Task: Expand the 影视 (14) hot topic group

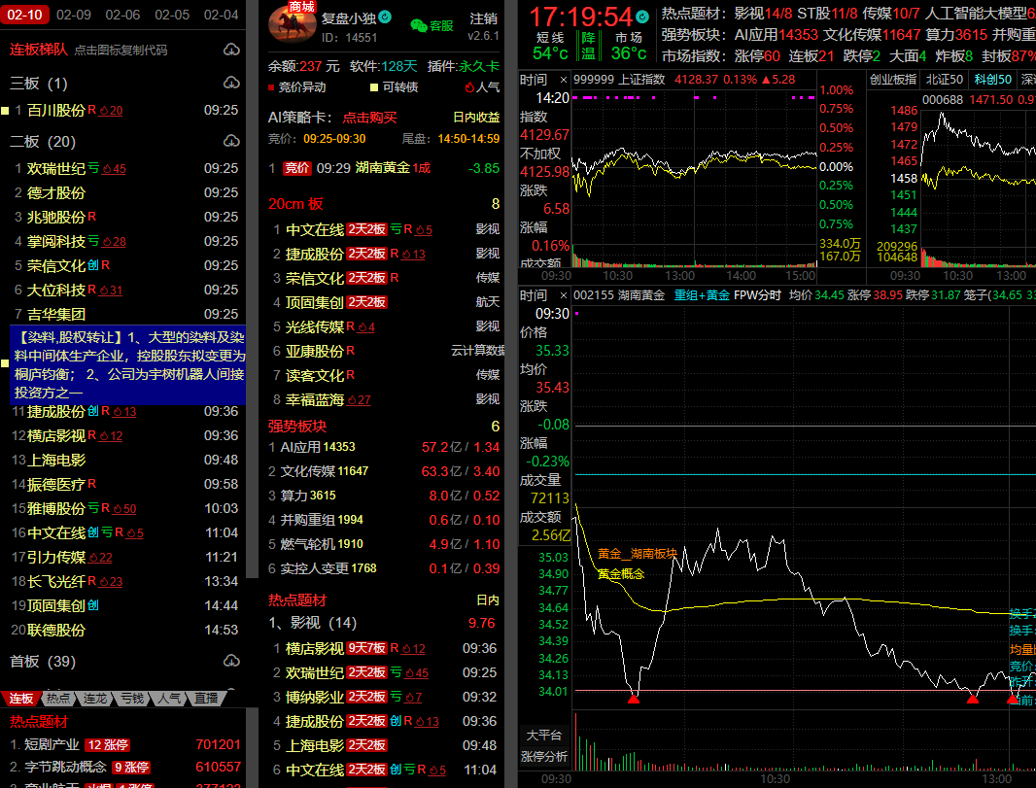Action: [313, 623]
